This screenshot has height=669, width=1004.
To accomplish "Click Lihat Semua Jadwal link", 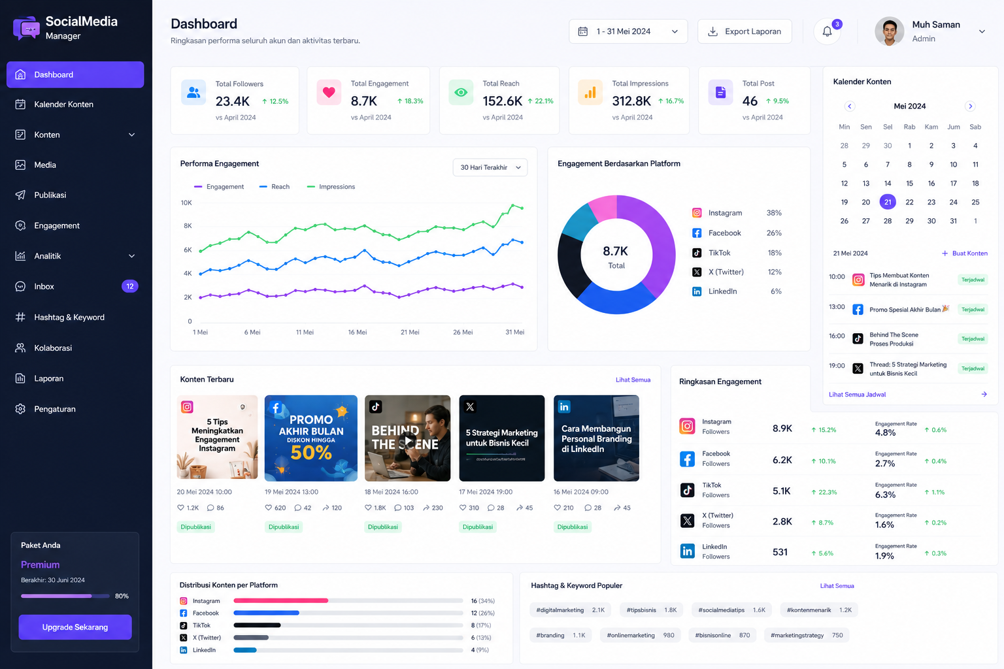I will tap(858, 395).
